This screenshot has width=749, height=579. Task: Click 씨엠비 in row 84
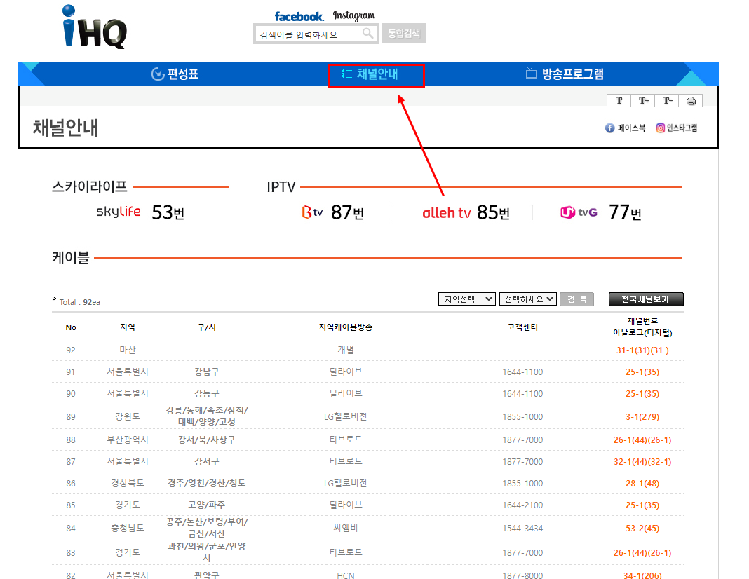pos(346,528)
